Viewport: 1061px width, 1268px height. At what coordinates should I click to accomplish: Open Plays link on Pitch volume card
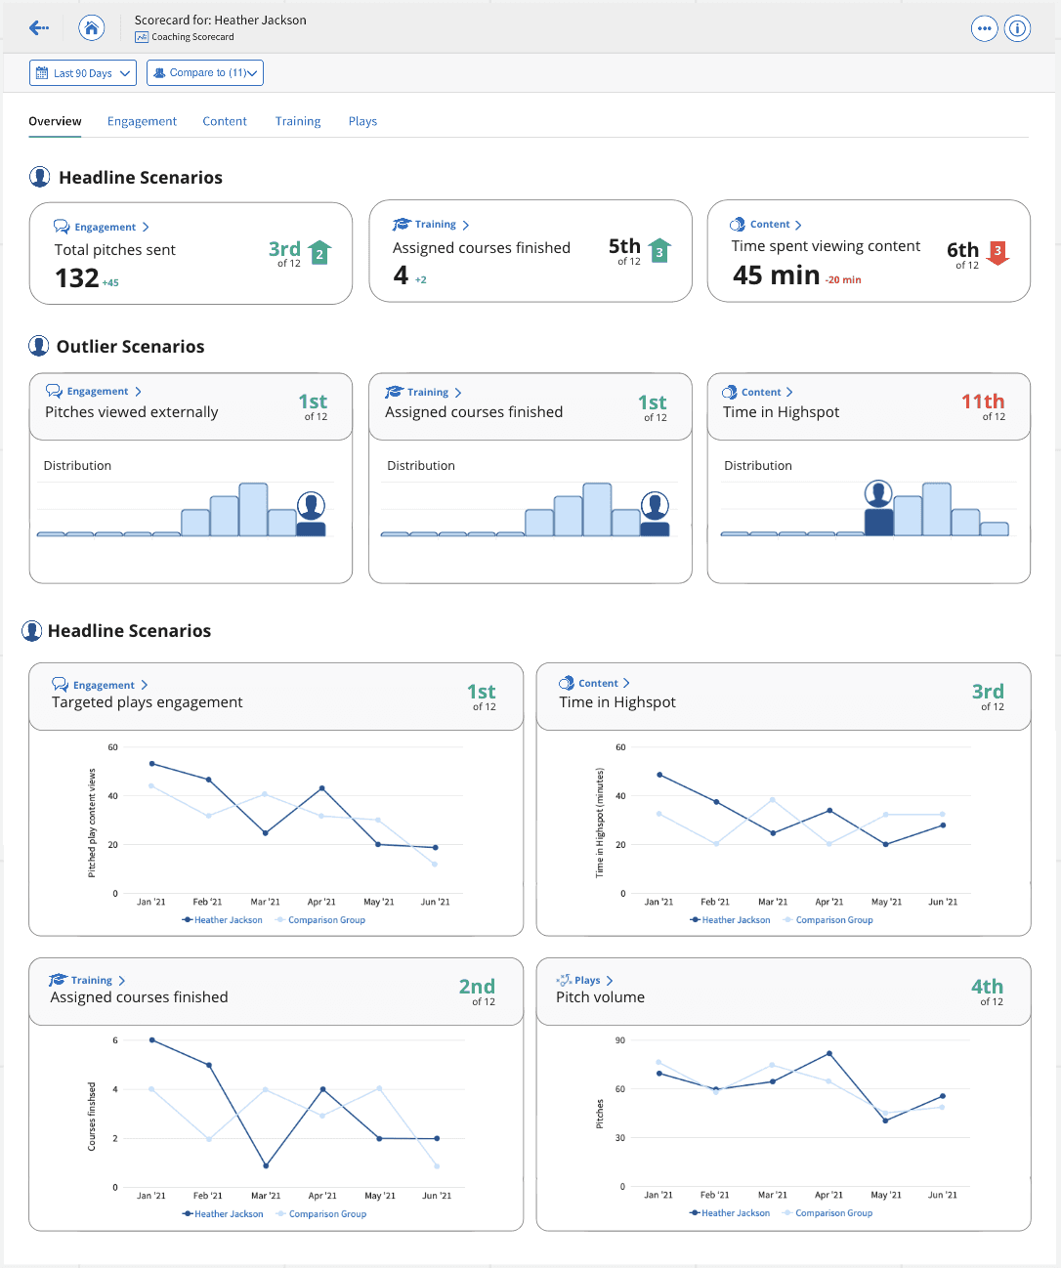tap(587, 980)
